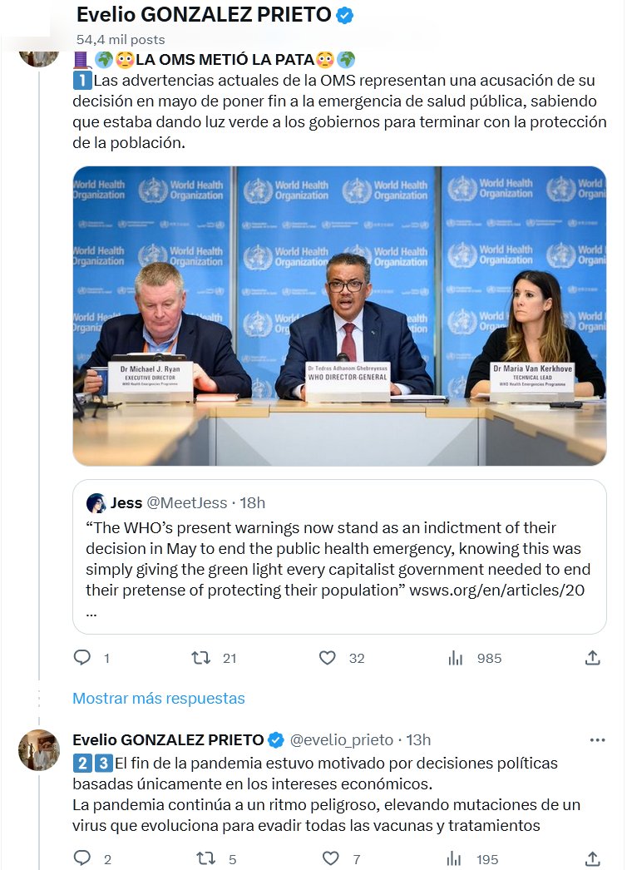Click Evelio GONZALEZ PRIETO name on second post
The image size is (627, 870).
(168, 739)
